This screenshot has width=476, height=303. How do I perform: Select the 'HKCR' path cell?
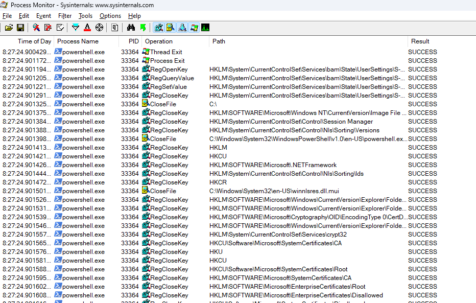point(218,182)
